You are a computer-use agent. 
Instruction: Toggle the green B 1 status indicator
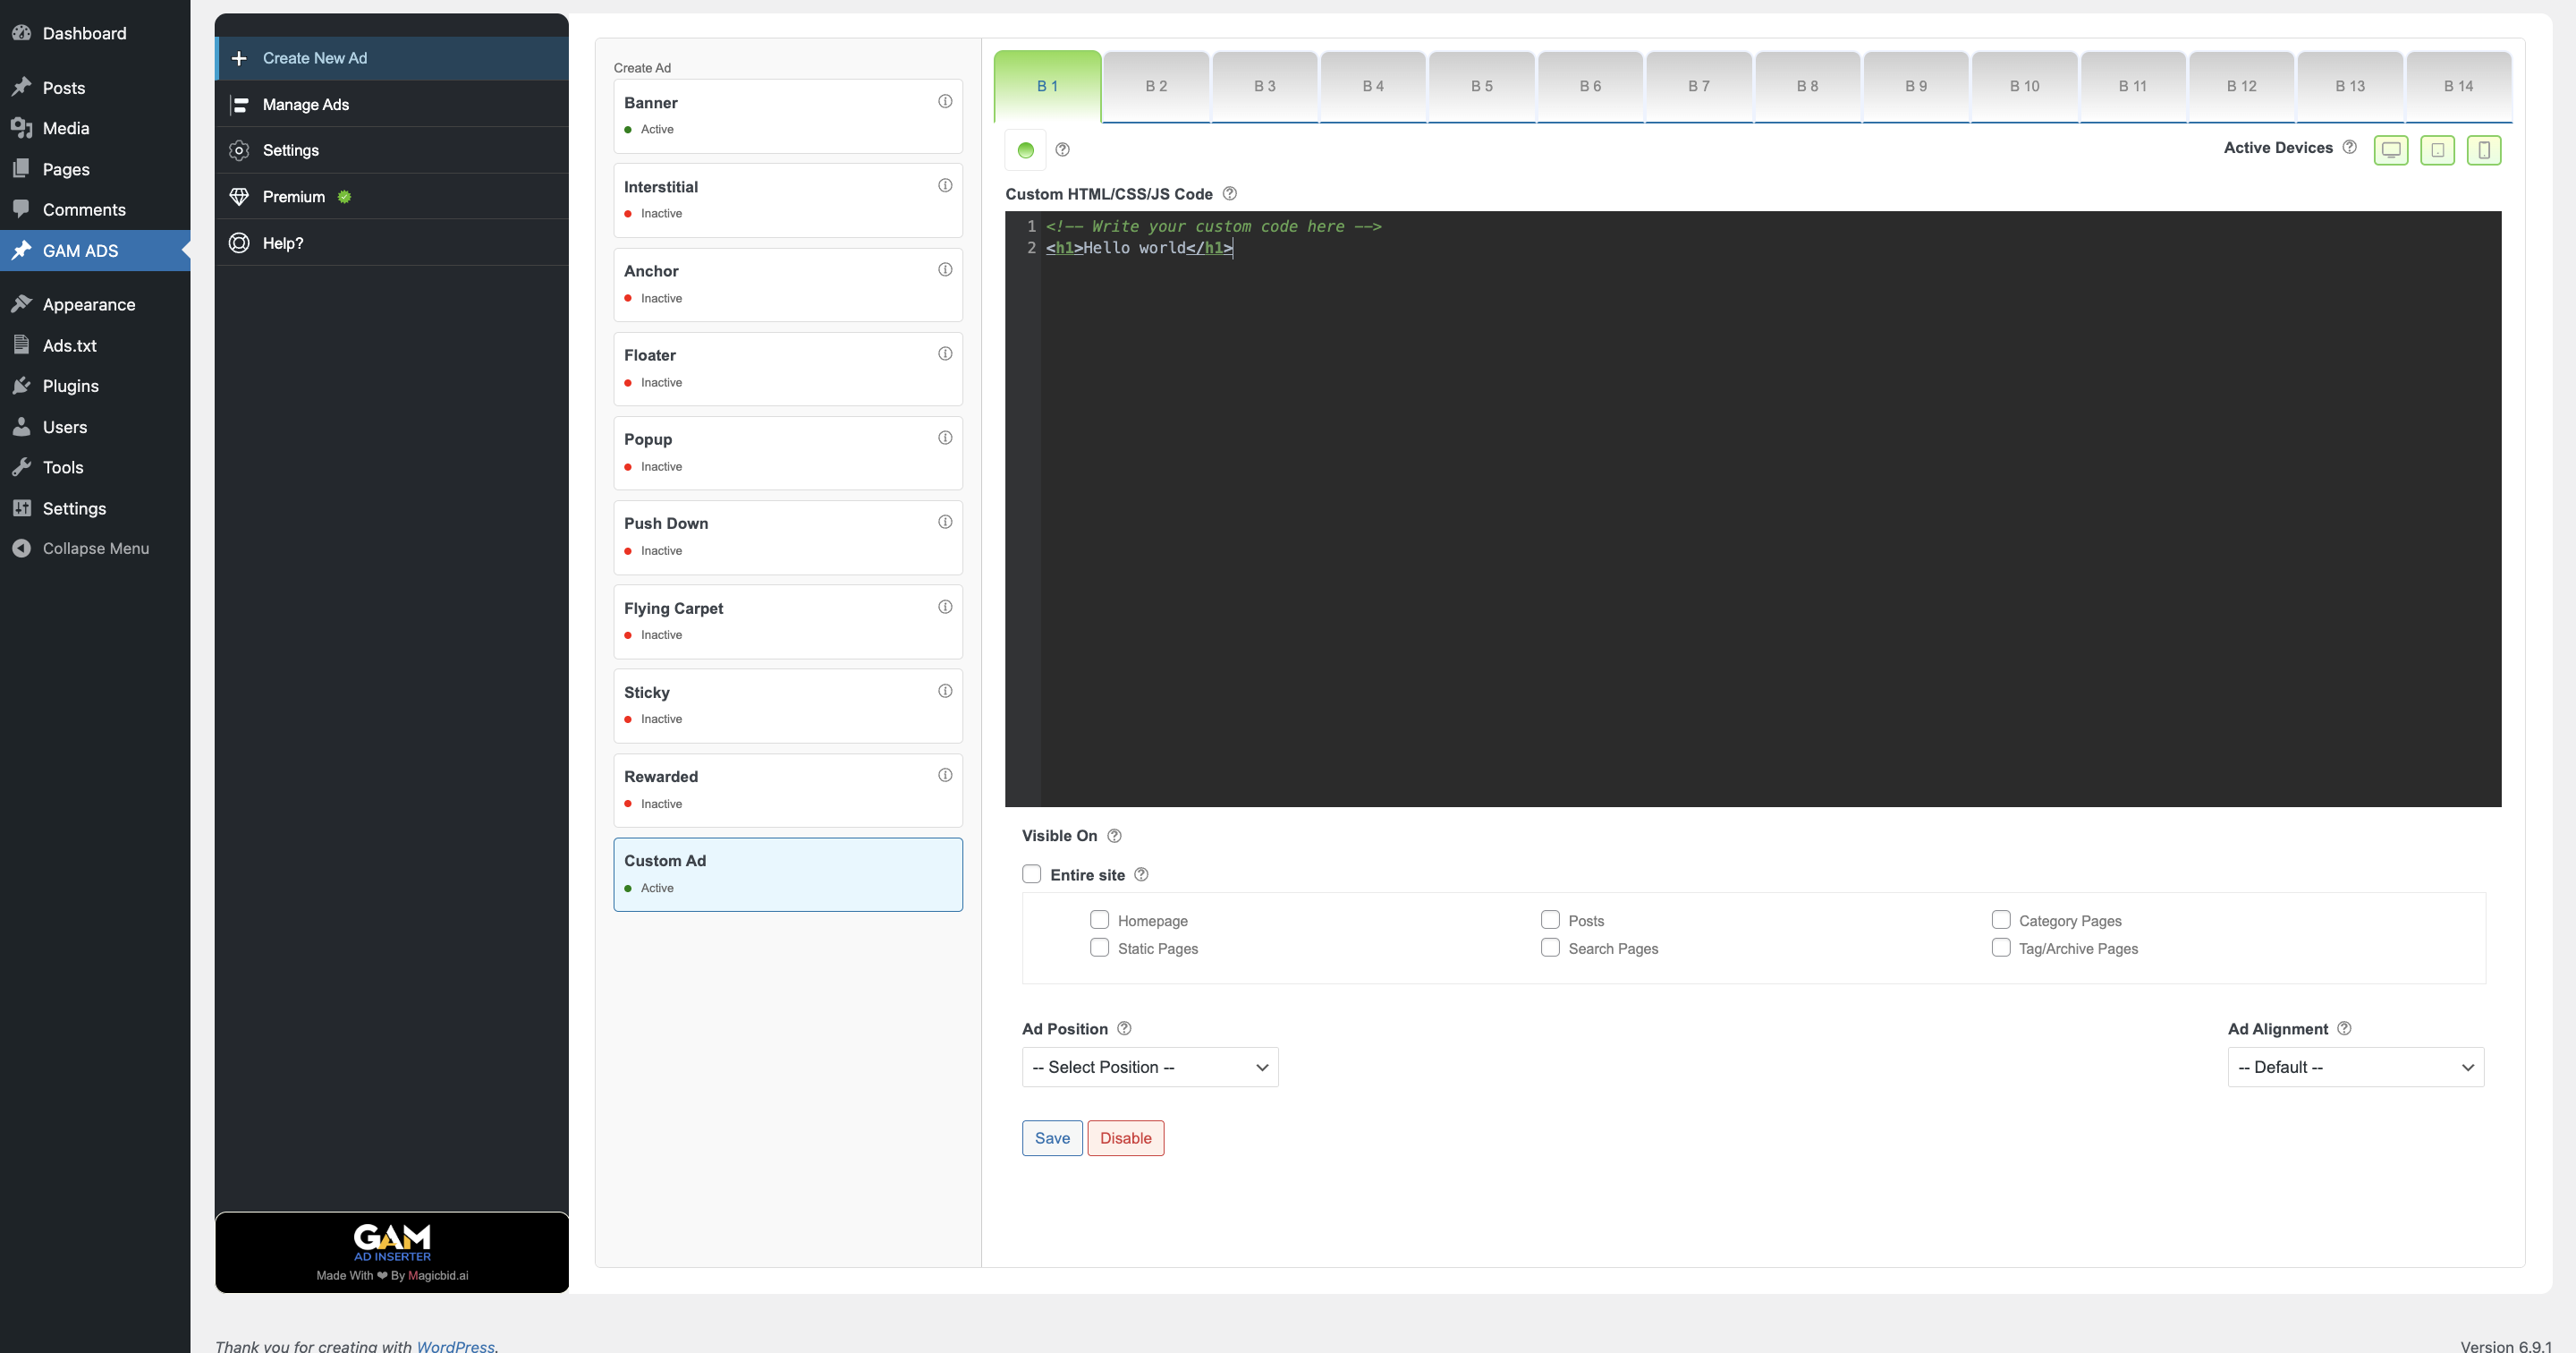(1025, 150)
